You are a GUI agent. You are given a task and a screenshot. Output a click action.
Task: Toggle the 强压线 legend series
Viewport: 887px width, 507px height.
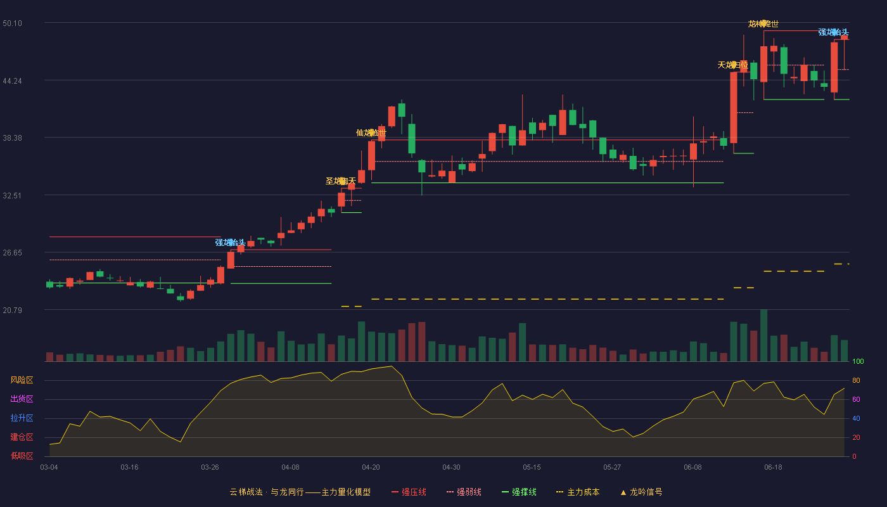click(x=409, y=492)
